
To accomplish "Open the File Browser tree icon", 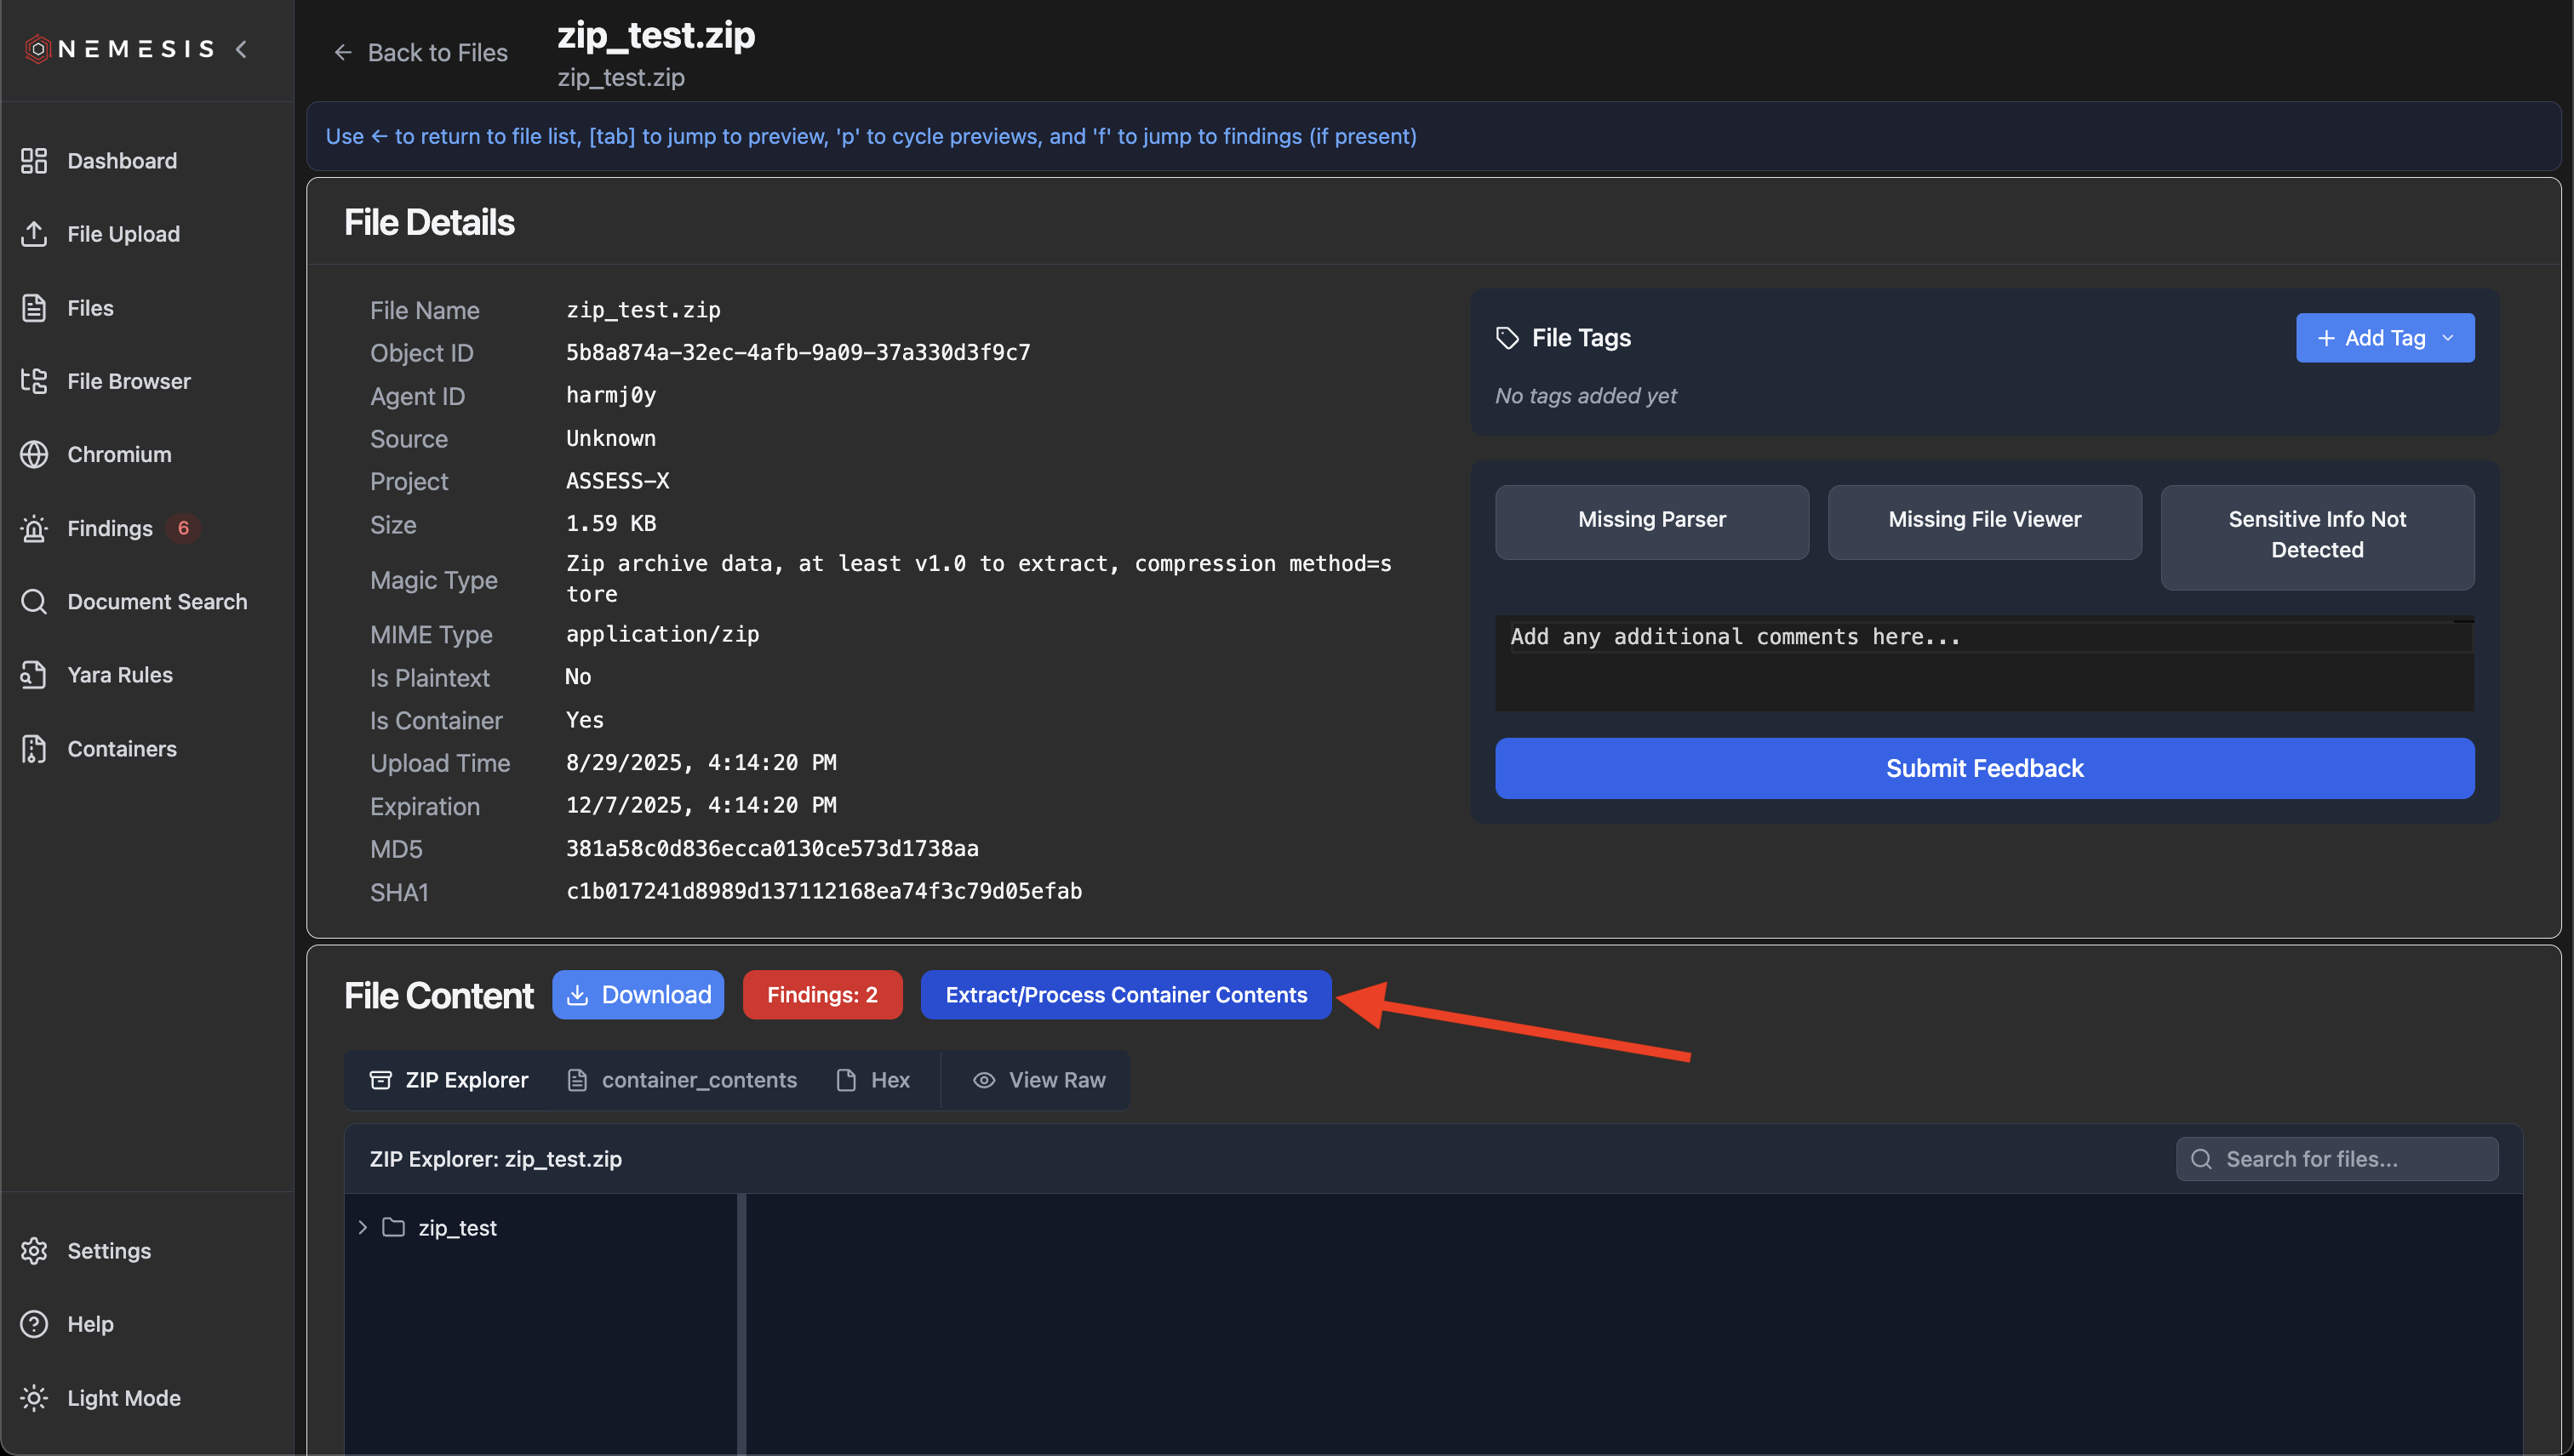I will pyautogui.click(x=34, y=381).
